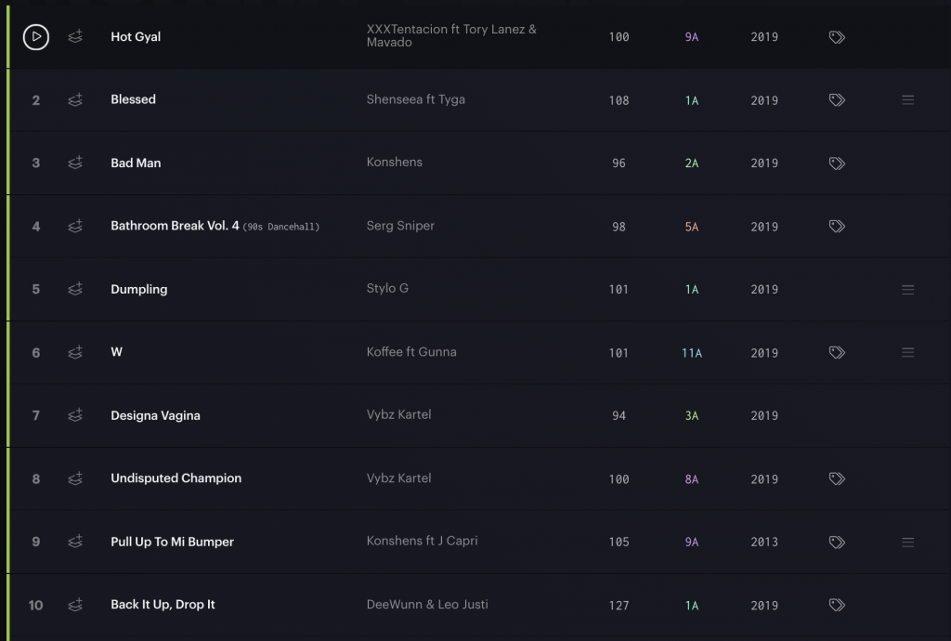
Task: Open tags for Blessed
Action: pos(837,100)
